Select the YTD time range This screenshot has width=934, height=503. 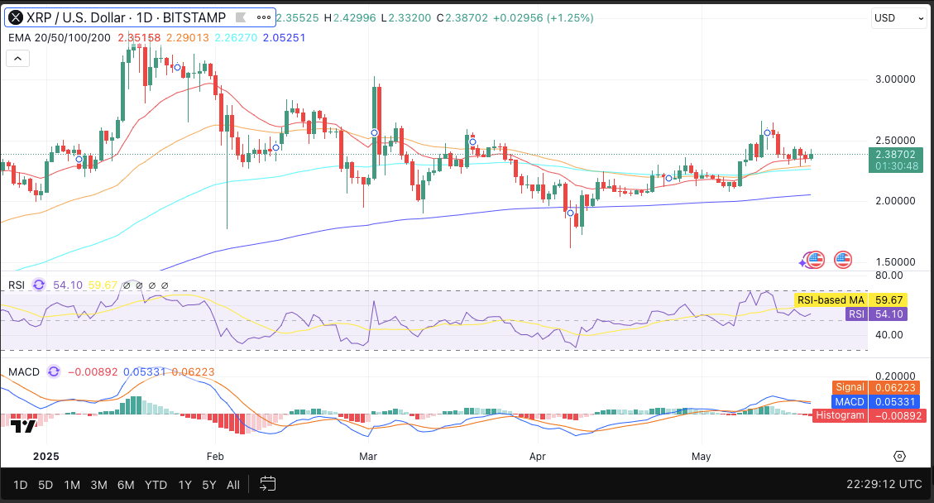click(156, 485)
